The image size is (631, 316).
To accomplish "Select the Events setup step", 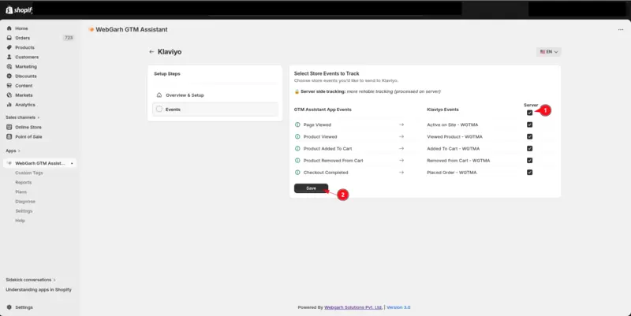I will [x=215, y=110].
